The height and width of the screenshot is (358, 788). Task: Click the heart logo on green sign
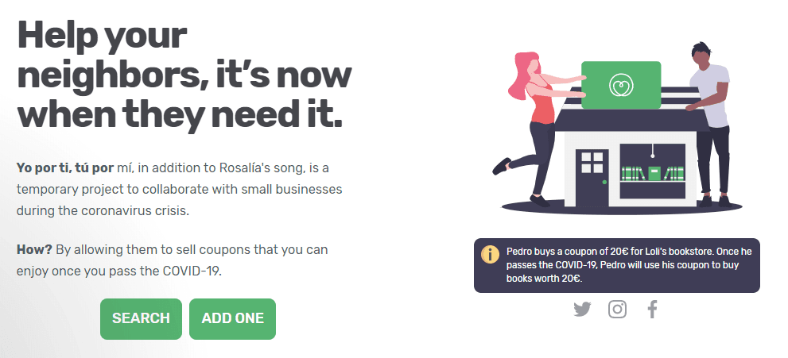620,85
